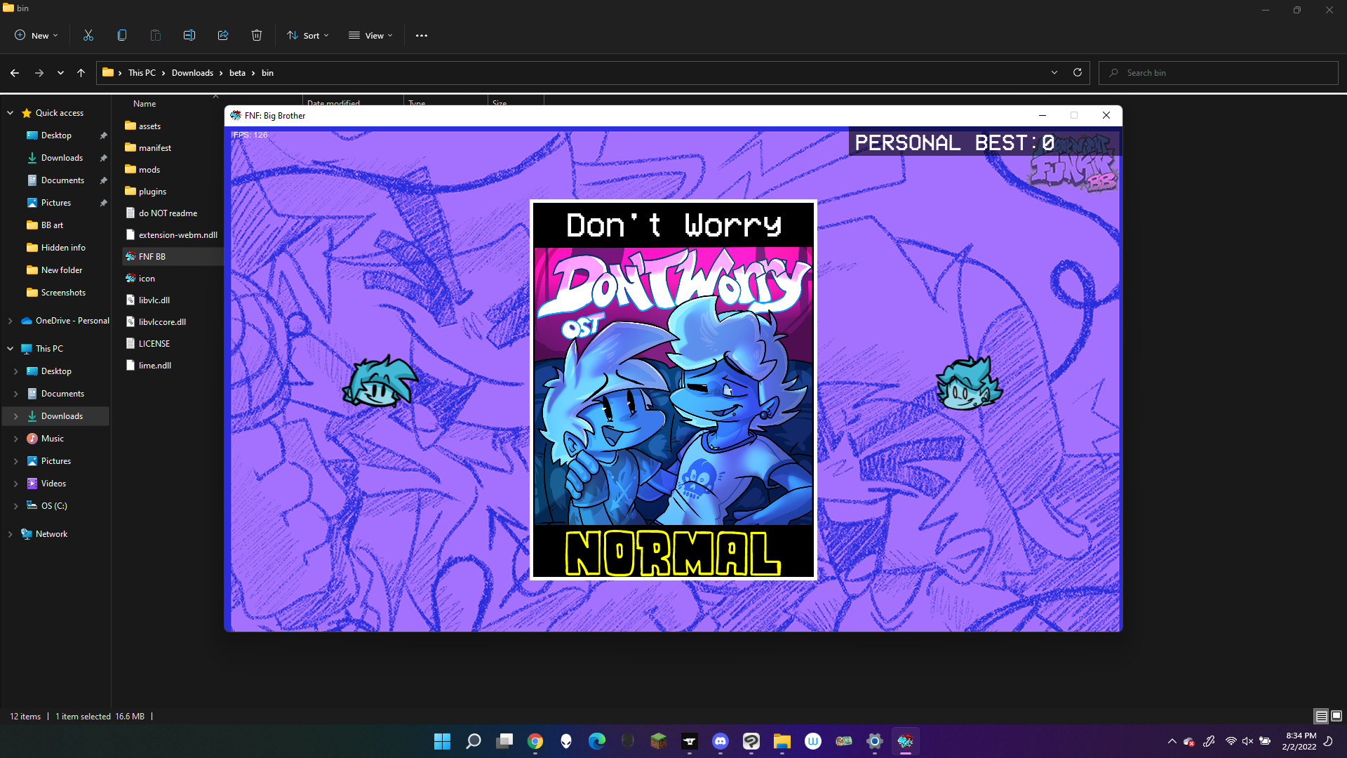Switch to large thumbnails view button
This screenshot has width=1347, height=758.
click(1336, 717)
